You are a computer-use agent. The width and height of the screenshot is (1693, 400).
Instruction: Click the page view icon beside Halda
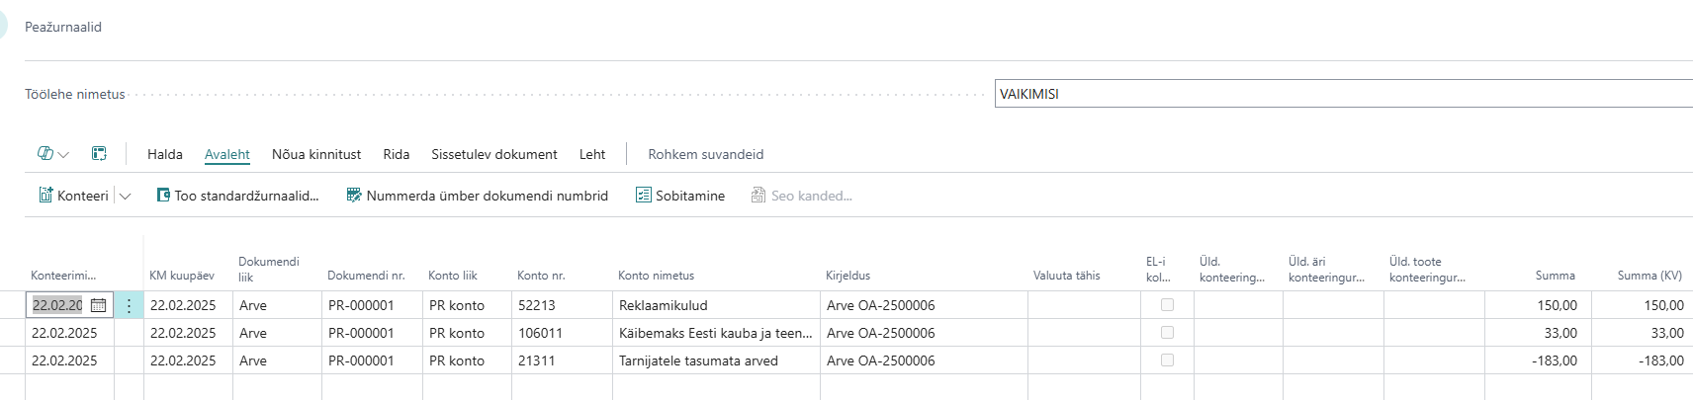coord(99,153)
